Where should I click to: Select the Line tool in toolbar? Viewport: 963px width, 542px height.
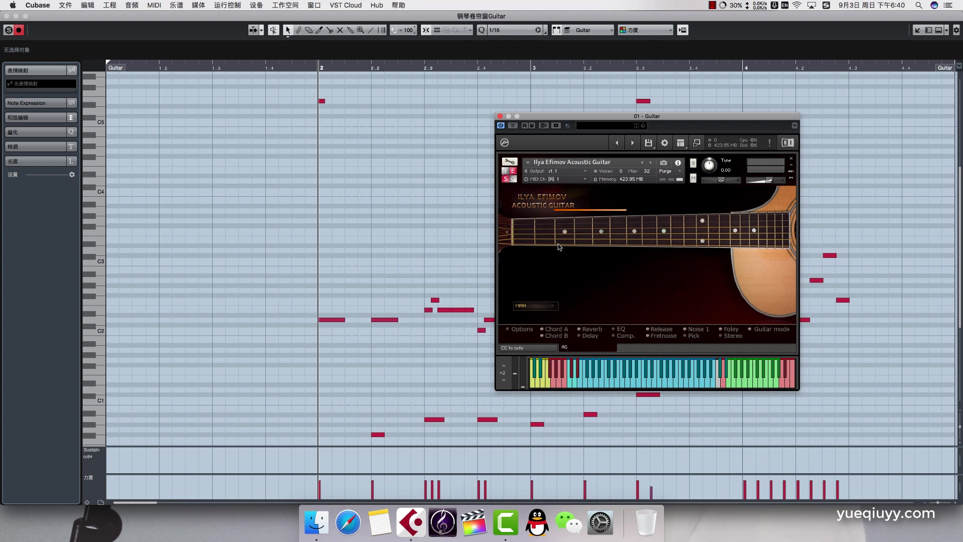(371, 30)
